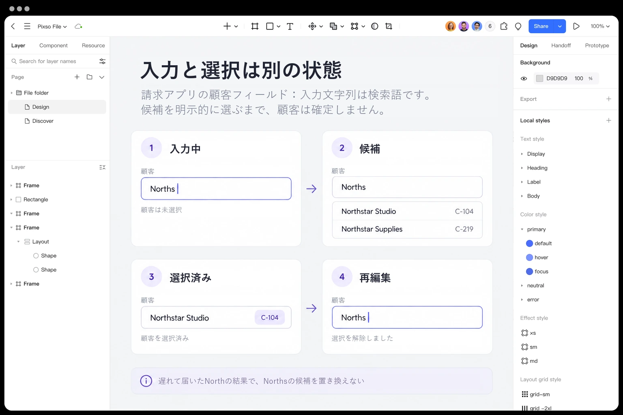
Task: Add a new export setting
Action: click(608, 99)
